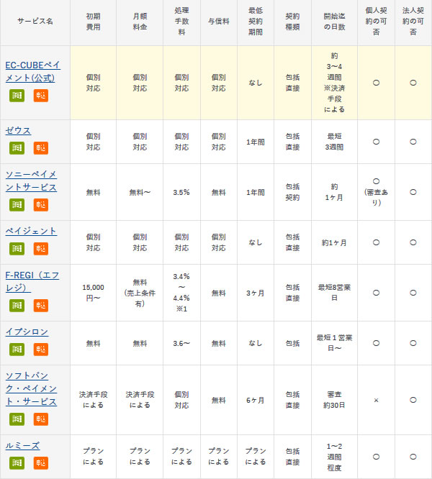Screen dimensions: 432x479
Task: Follow the ゼウス service name link
Action: pyautogui.click(x=18, y=130)
